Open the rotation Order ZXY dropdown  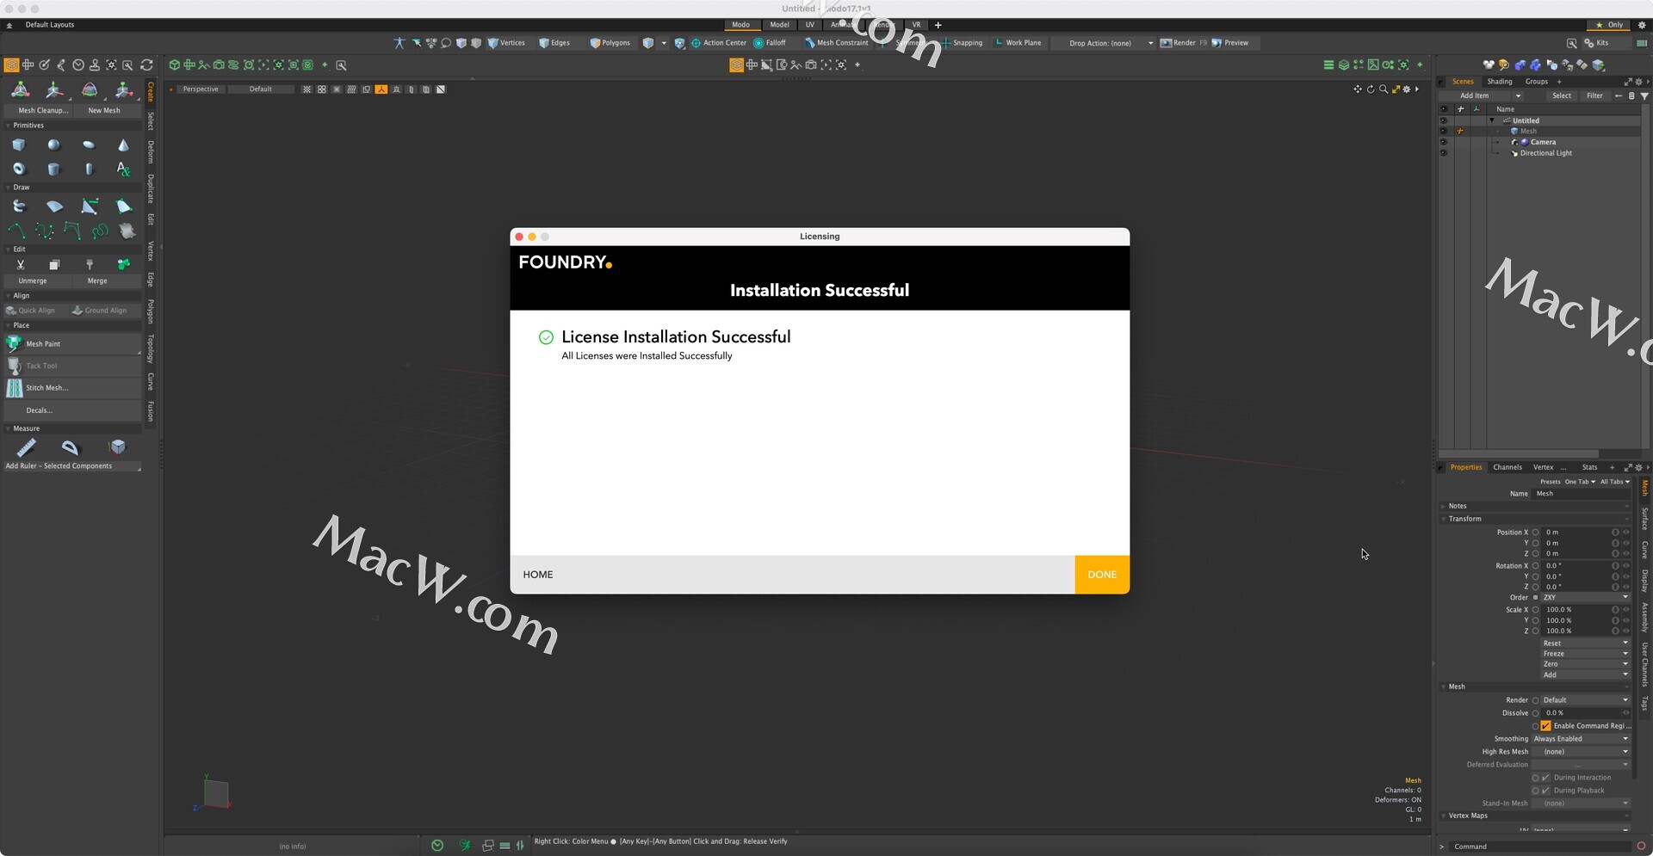pyautogui.click(x=1585, y=597)
